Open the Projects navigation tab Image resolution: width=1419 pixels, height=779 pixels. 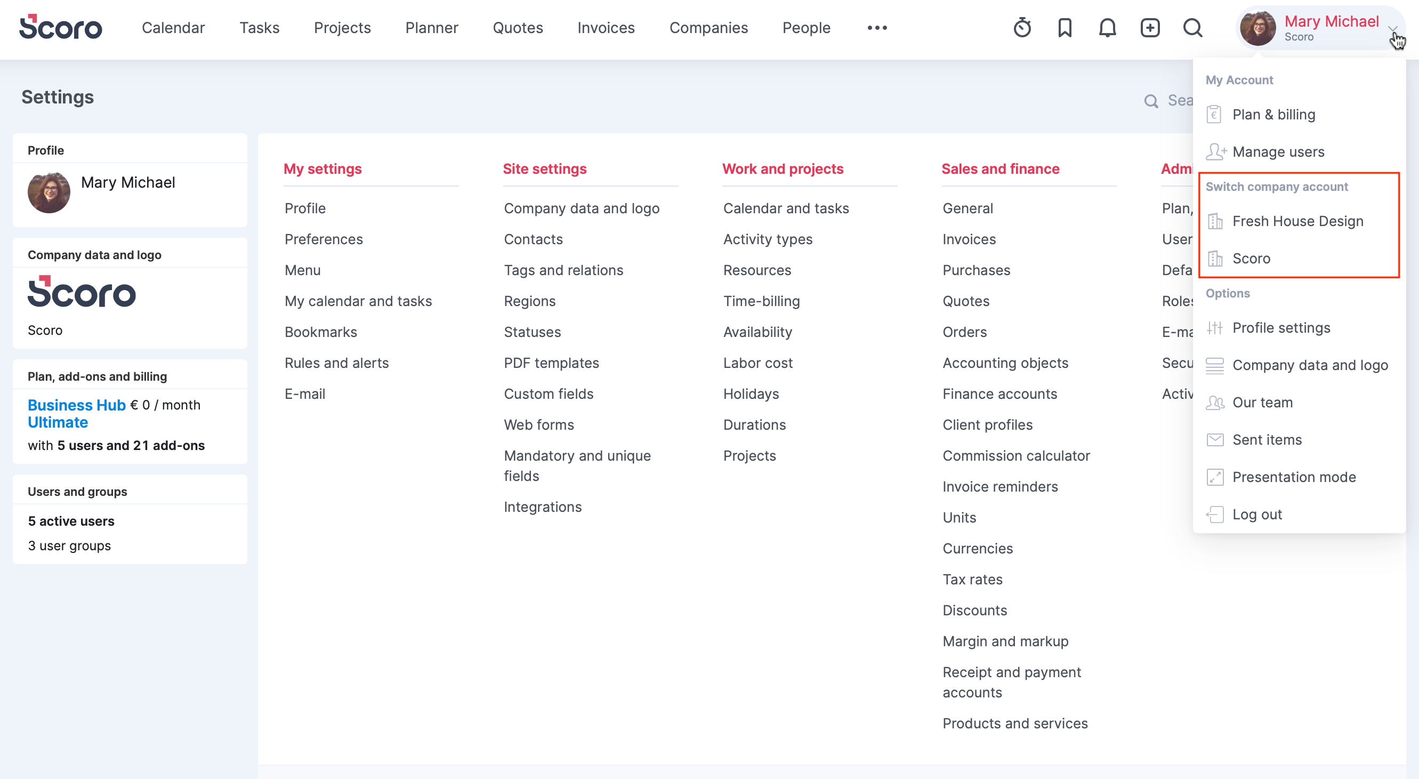click(342, 28)
